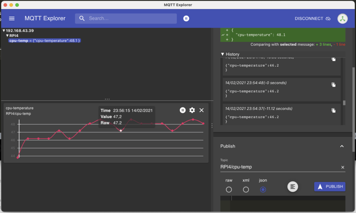Image resolution: width=356 pixels, height=213 pixels.
Task: Click the vertical pane splitter dots
Action: click(212, 125)
